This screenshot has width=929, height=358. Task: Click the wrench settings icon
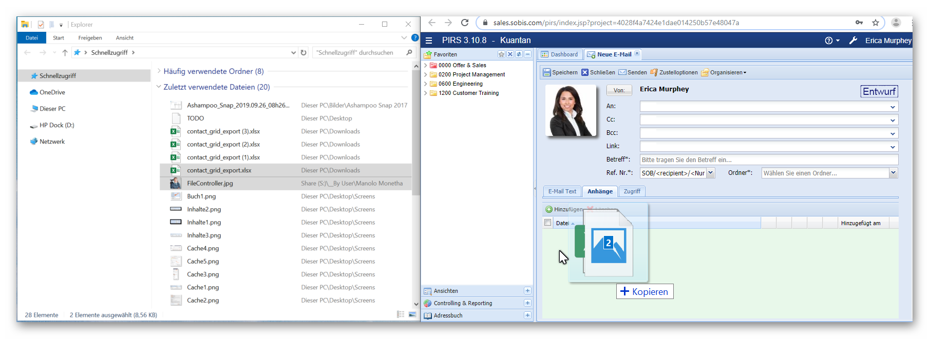point(853,41)
